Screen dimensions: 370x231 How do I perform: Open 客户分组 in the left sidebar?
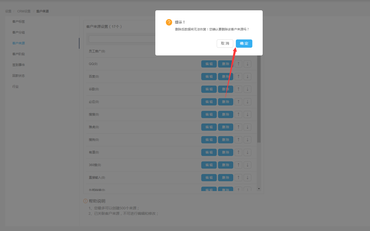19,32
